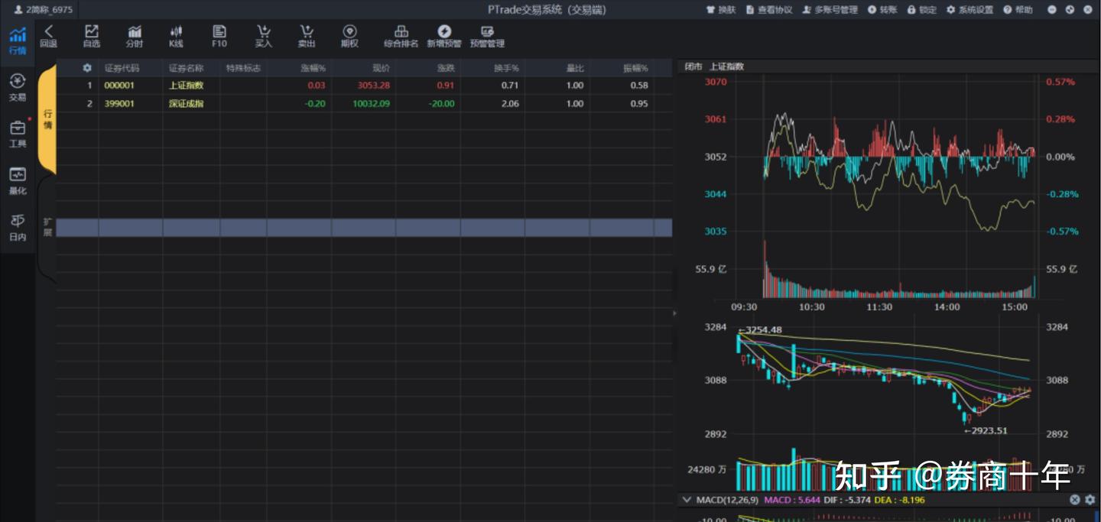Screen dimensions: 1101x522
Task: Select the K线 chart tool
Action: coord(175,36)
